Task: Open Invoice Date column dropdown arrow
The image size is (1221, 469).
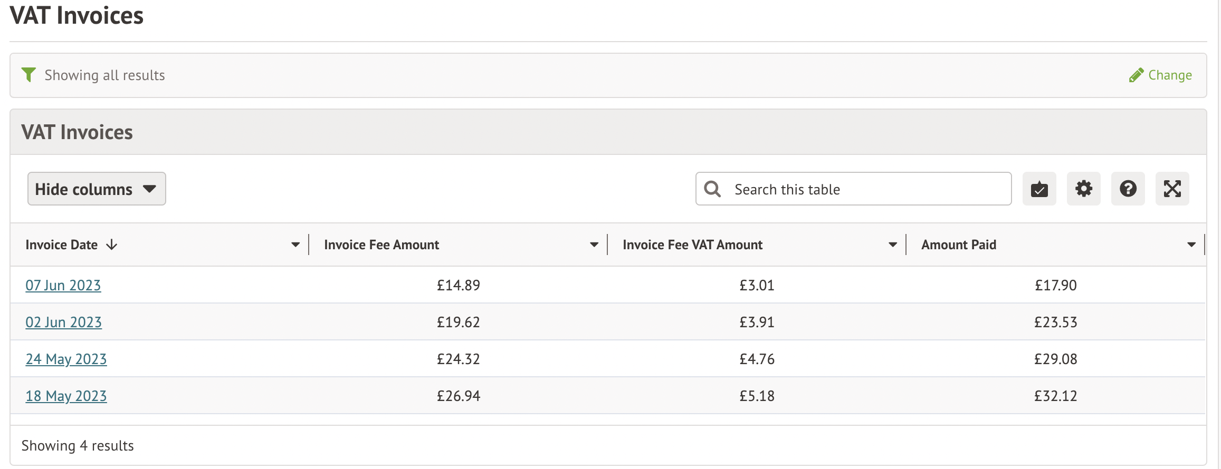Action: (295, 245)
